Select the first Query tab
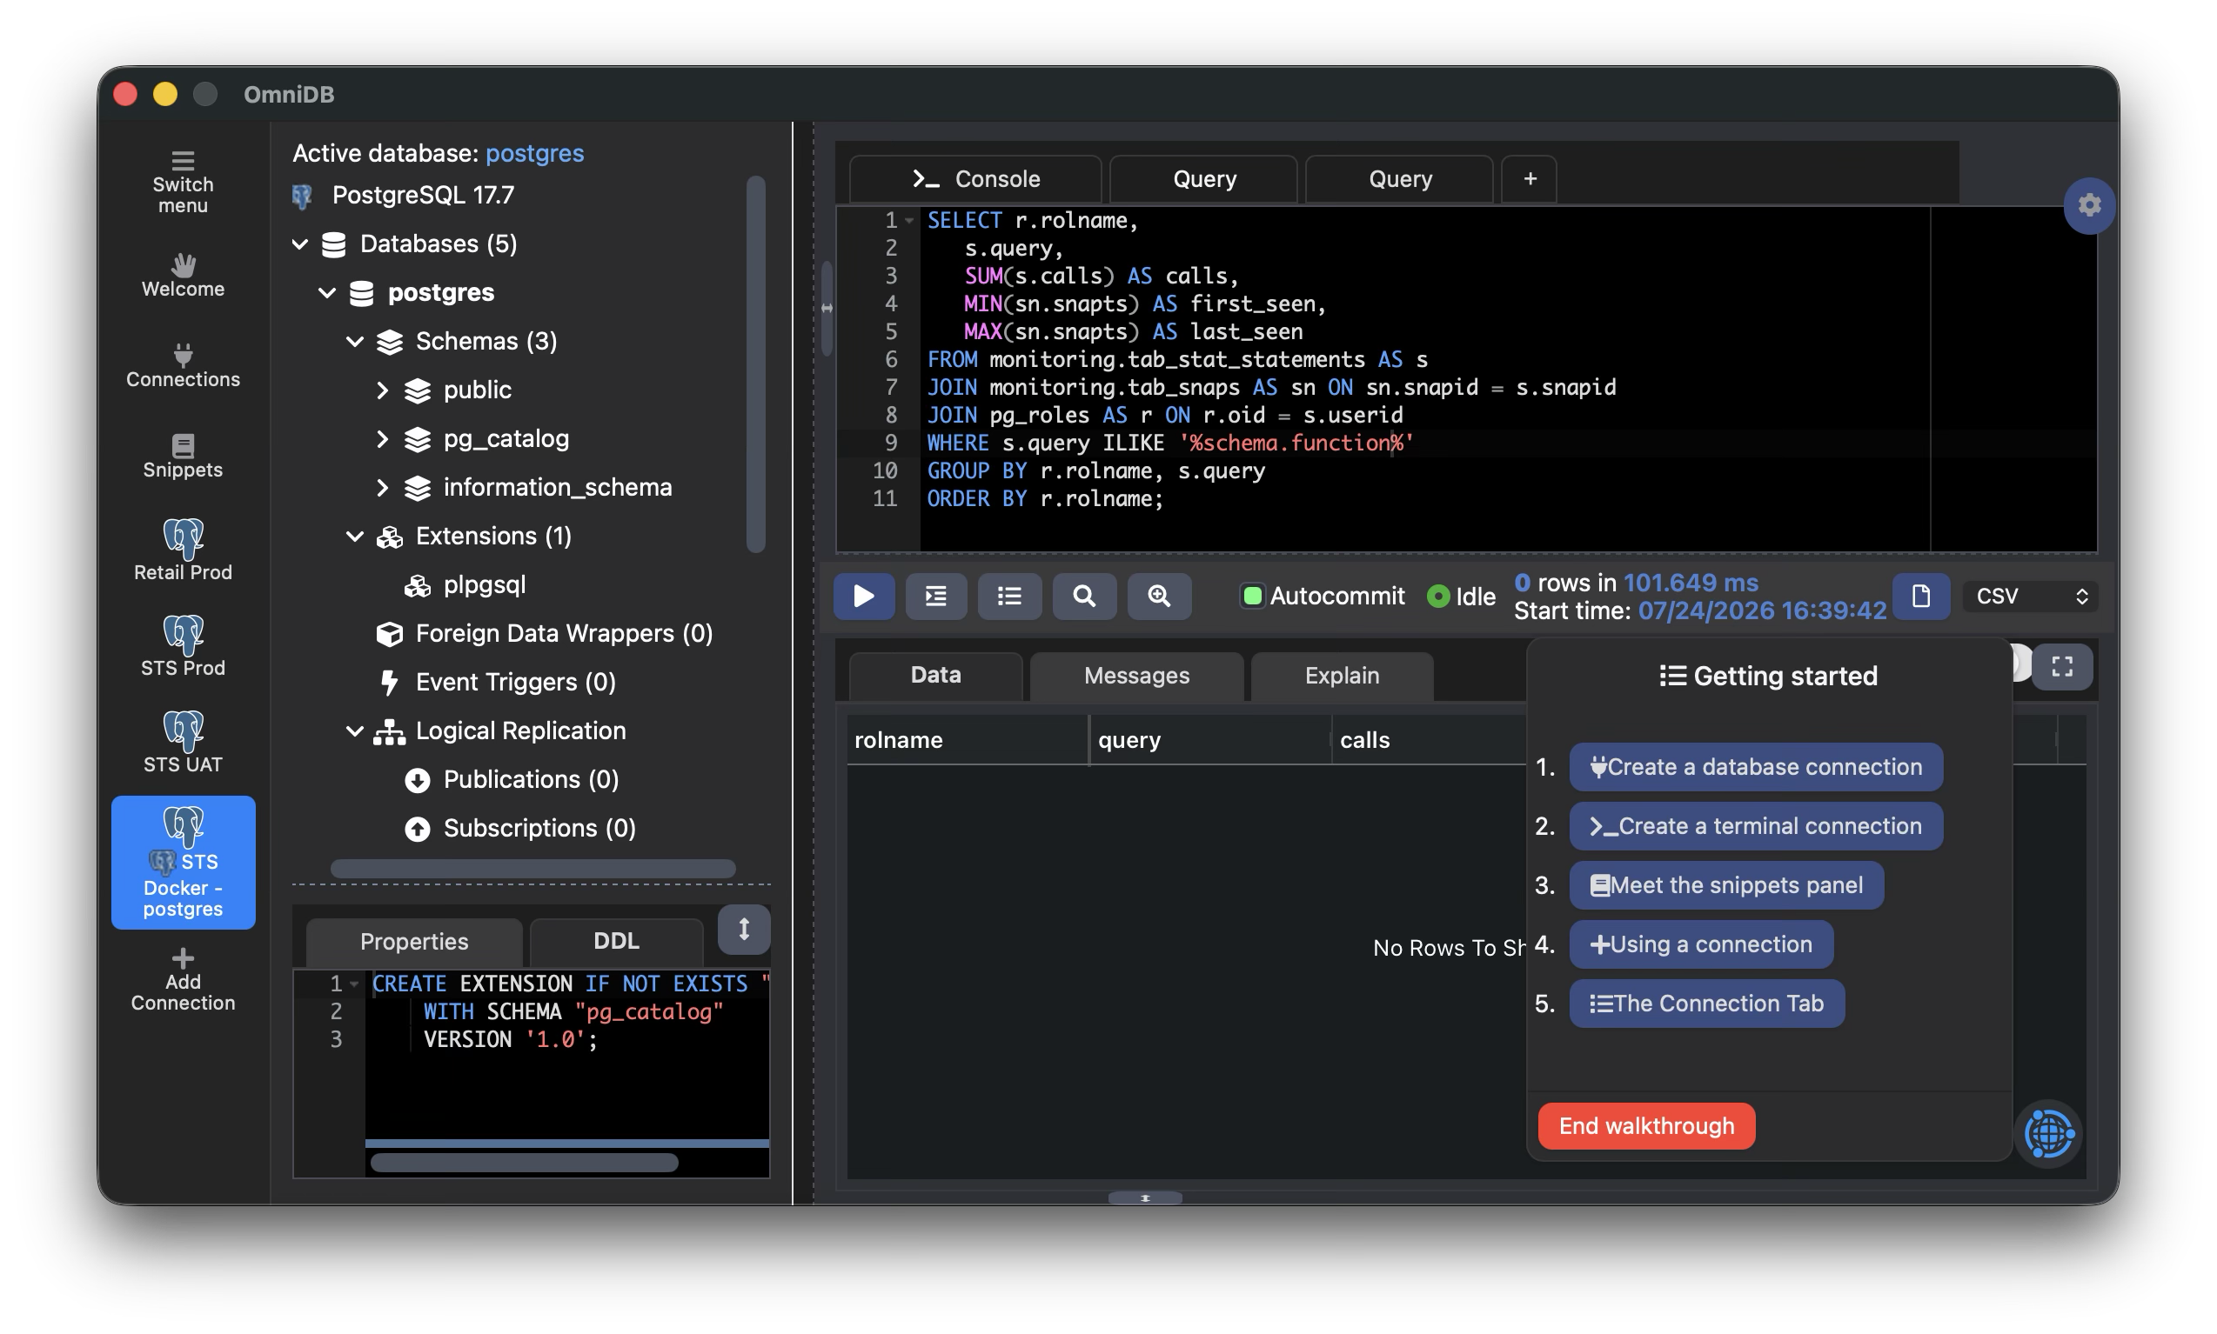The height and width of the screenshot is (1334, 2217). tap(1202, 178)
